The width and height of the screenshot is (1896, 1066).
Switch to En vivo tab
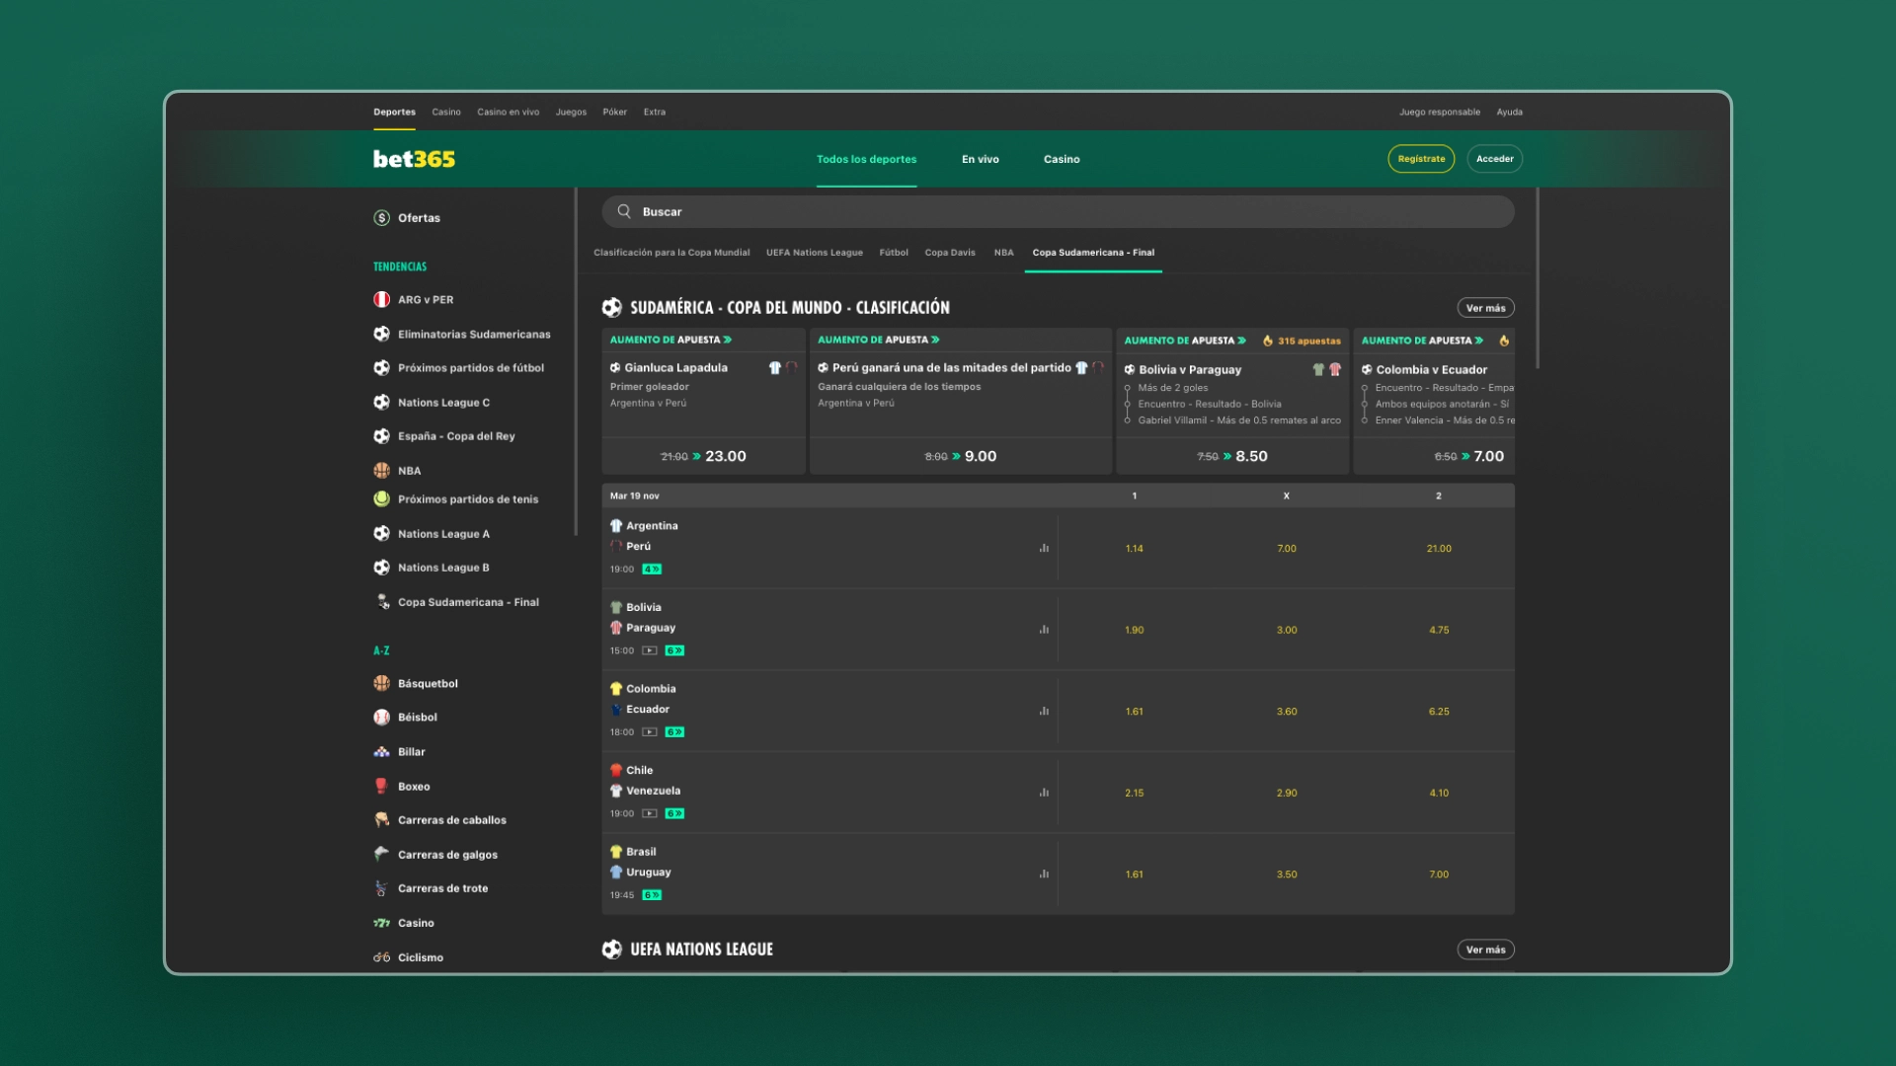[981, 159]
